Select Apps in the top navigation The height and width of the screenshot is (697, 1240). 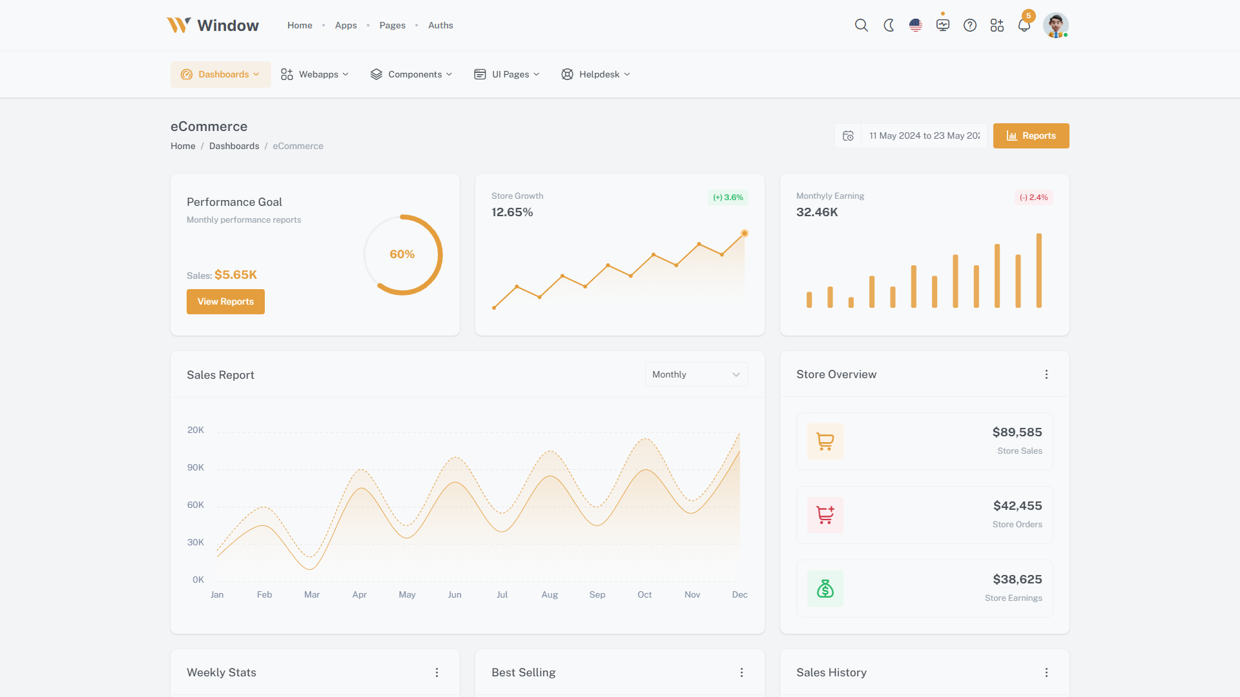[x=346, y=25]
